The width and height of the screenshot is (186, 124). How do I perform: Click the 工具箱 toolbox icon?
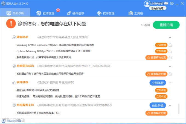131,13
